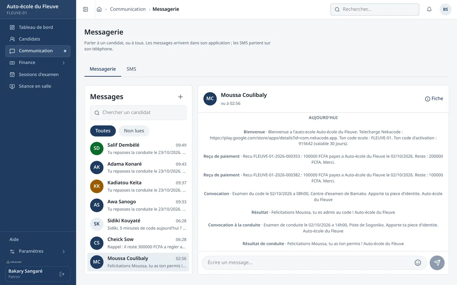Filter by Non lues messages
The height and width of the screenshot is (285, 457).
134,131
